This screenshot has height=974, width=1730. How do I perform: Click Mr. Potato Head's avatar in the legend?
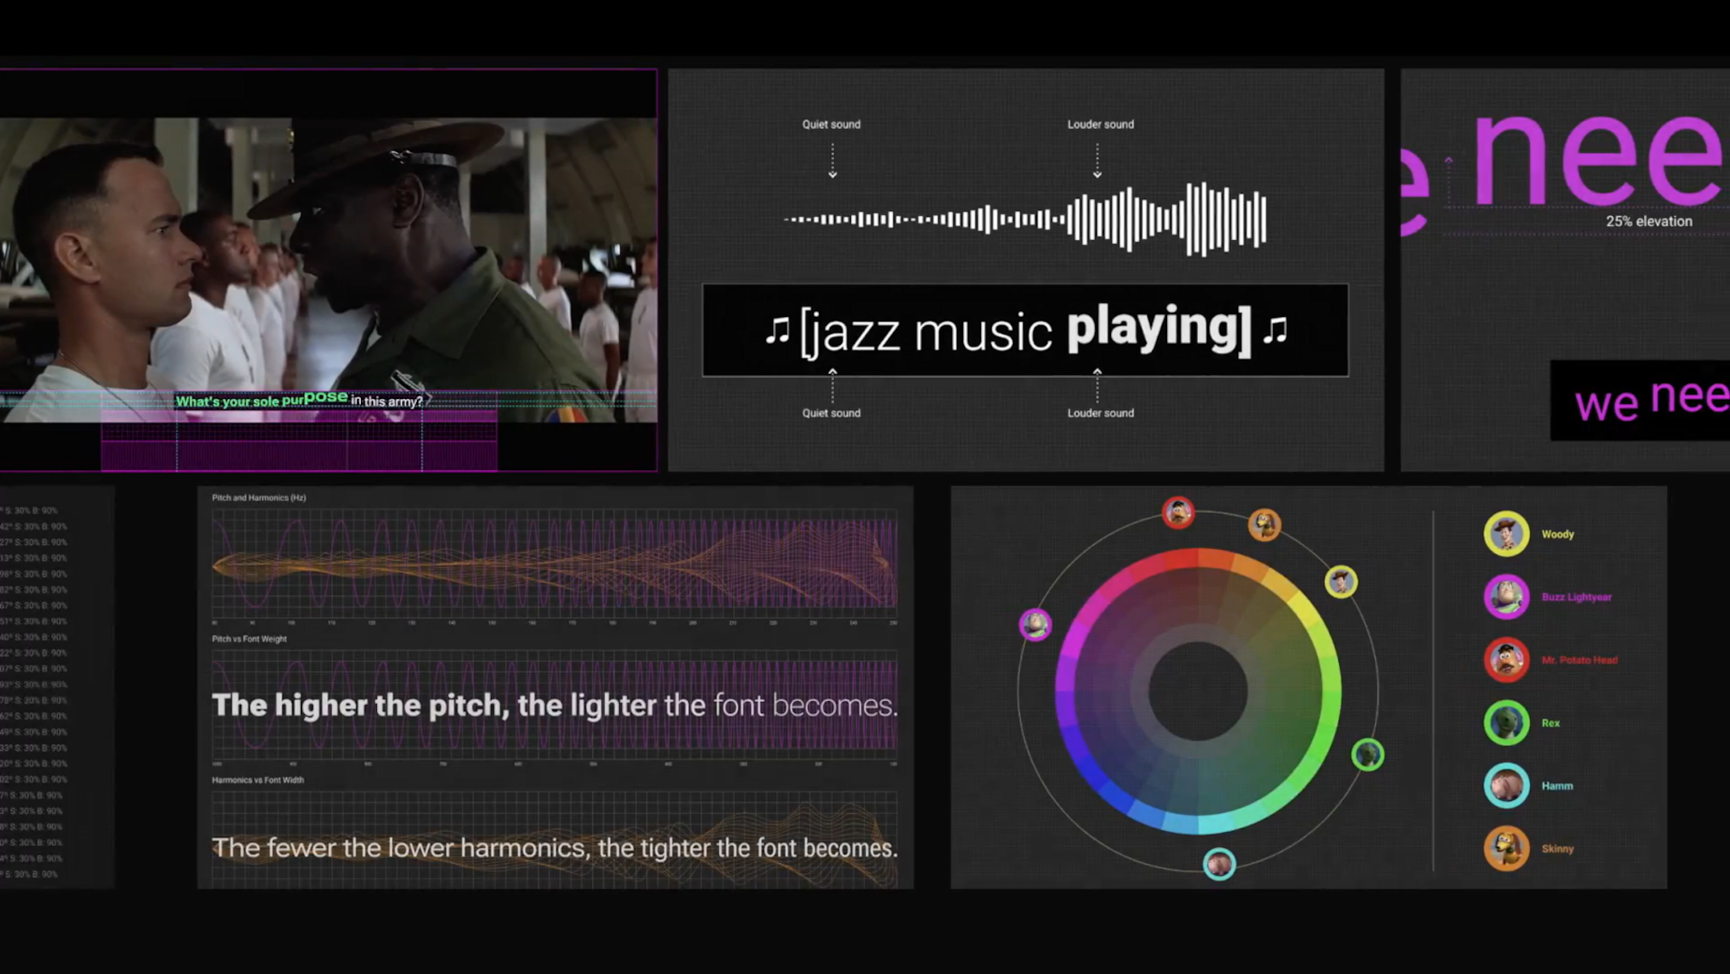(x=1506, y=659)
